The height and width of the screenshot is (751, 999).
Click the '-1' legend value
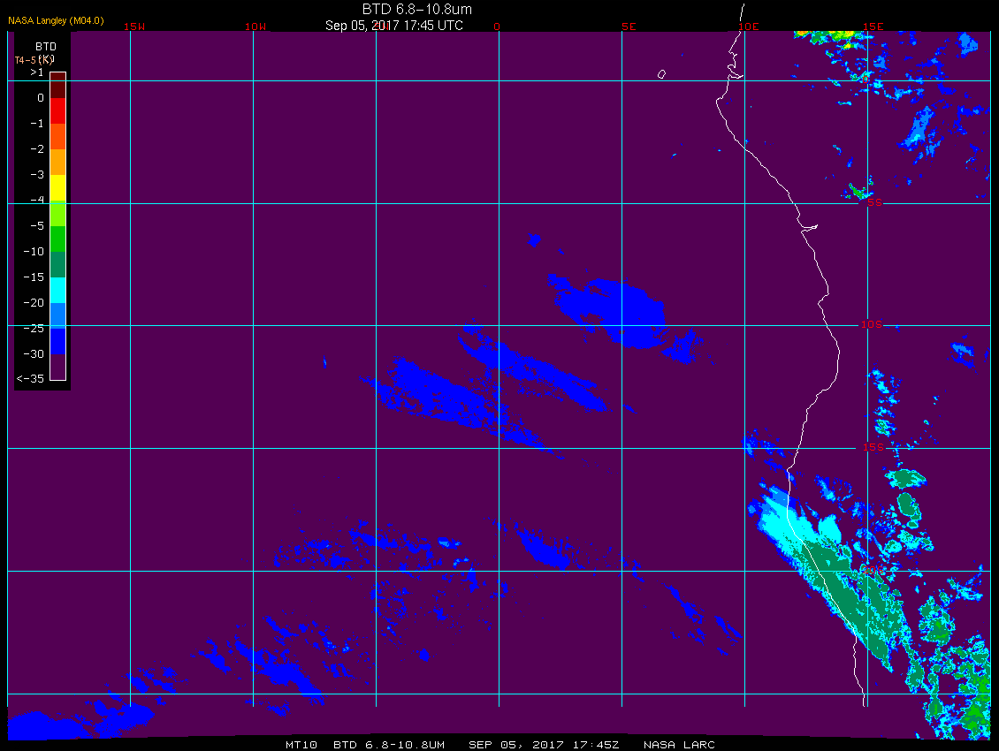[37, 124]
